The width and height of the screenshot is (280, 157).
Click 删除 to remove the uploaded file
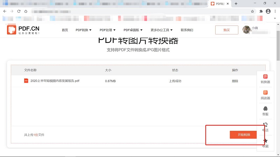(235, 81)
